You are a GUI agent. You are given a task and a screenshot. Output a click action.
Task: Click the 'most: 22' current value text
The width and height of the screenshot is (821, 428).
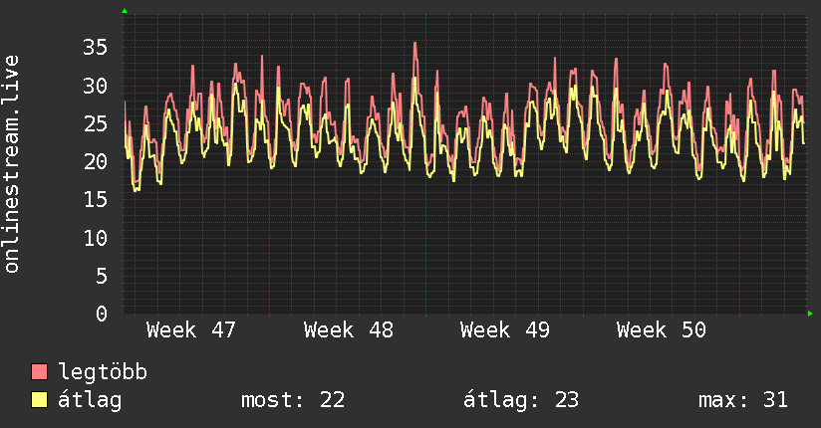tap(293, 400)
